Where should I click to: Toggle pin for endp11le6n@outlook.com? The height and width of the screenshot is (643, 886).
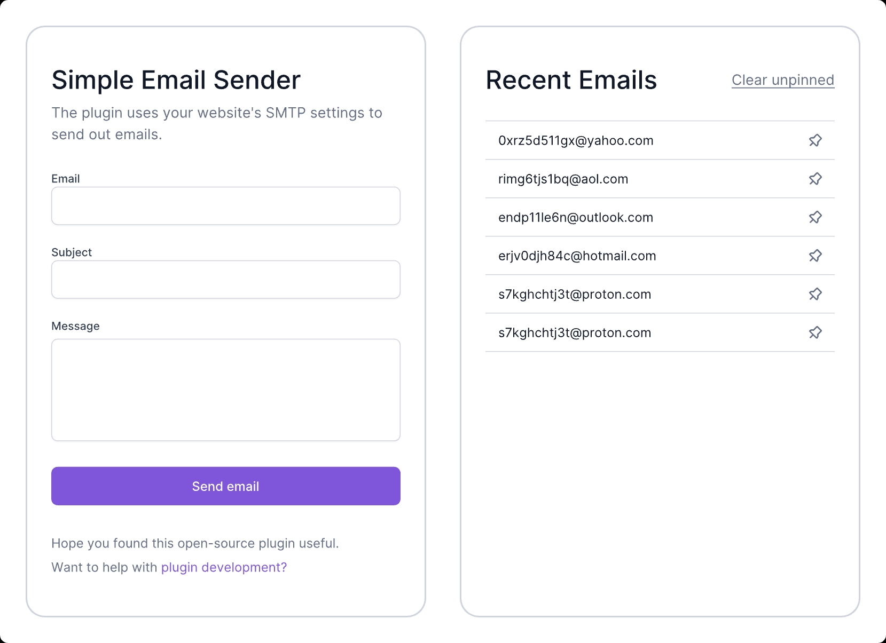click(x=815, y=217)
